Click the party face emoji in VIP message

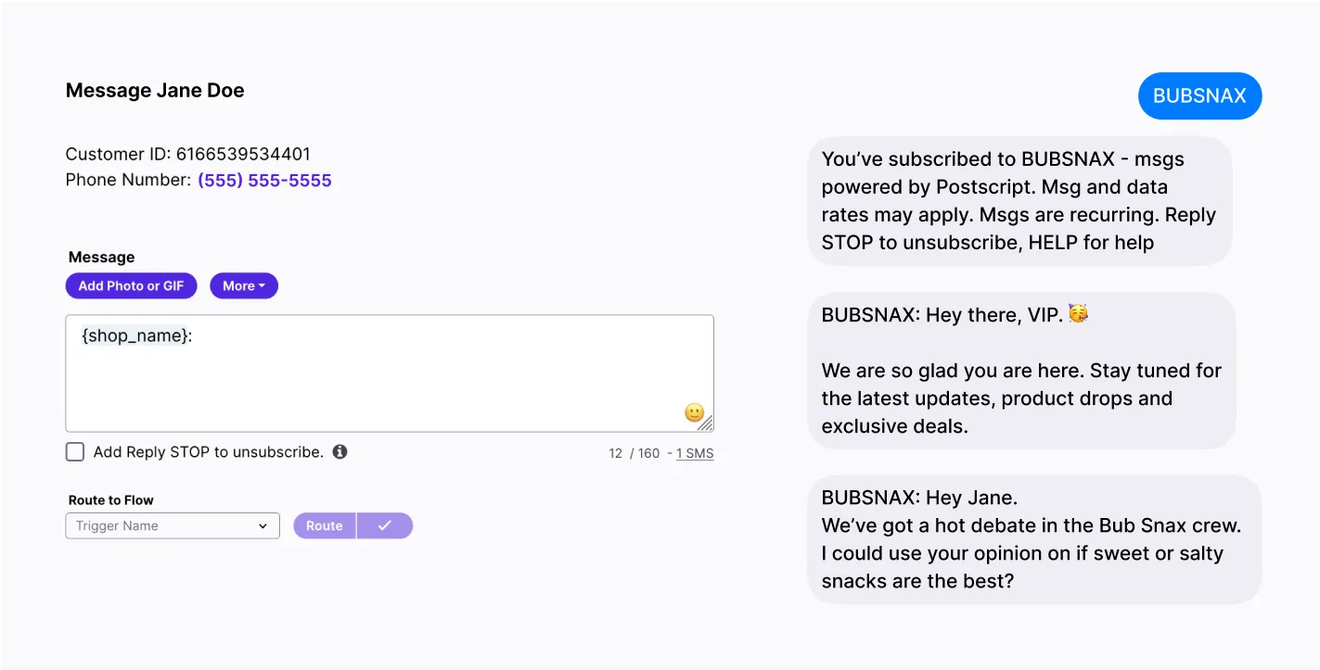point(1078,314)
